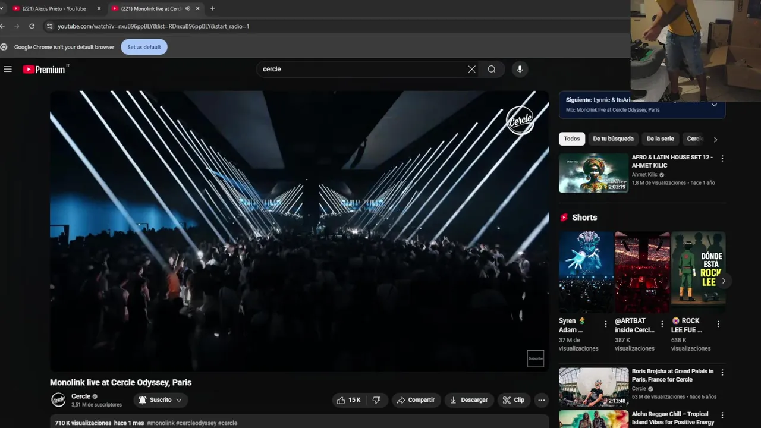The image size is (761, 428).
Task: Open options for @ARTBAT short
Action: [x=662, y=324]
